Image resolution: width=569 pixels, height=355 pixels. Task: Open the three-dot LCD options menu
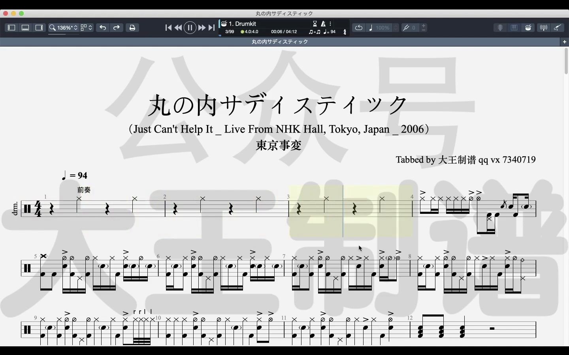330,24
